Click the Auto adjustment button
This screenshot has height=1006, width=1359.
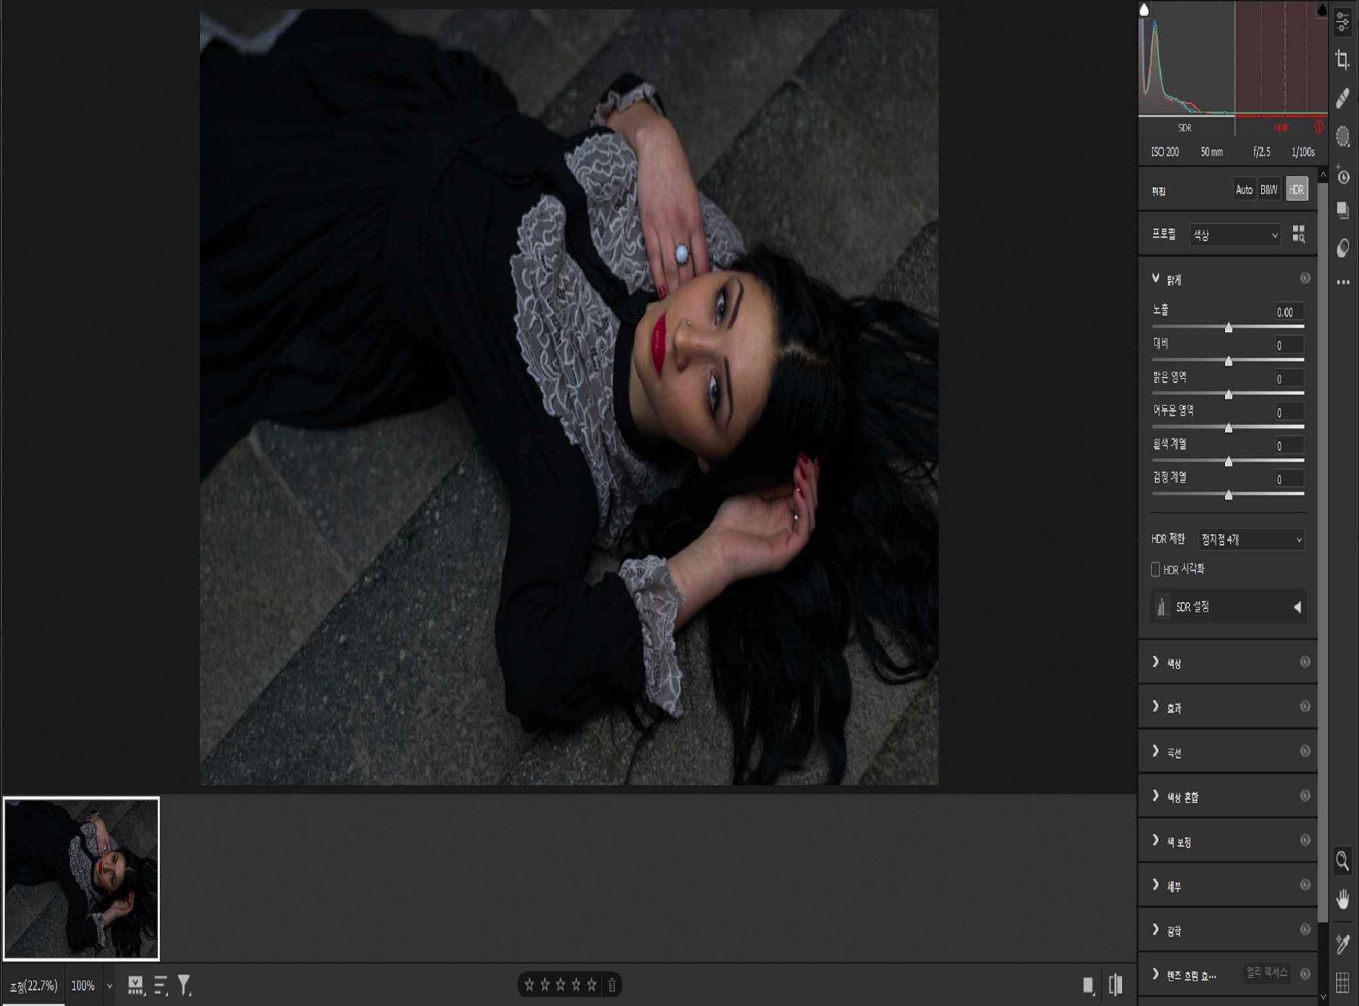[1243, 189]
